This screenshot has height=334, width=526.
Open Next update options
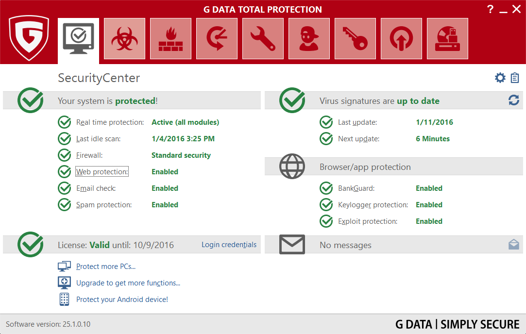358,139
